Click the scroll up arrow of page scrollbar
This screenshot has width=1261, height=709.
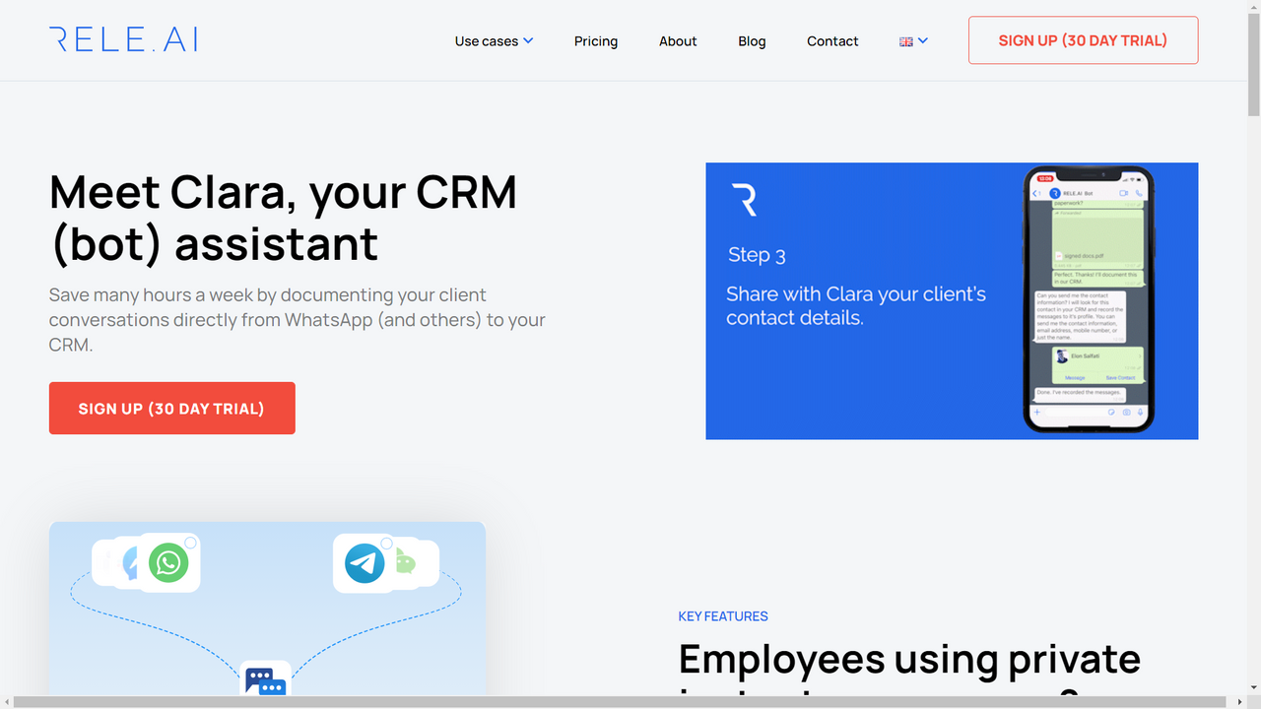point(1253,7)
